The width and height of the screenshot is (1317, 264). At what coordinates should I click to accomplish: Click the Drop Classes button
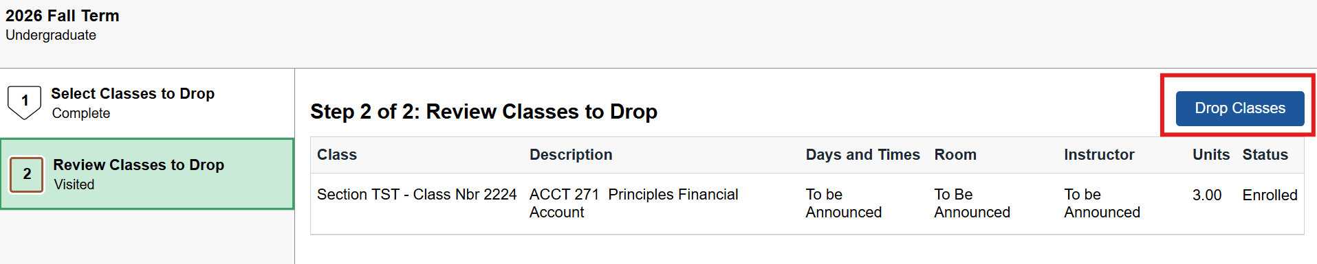point(1240,108)
